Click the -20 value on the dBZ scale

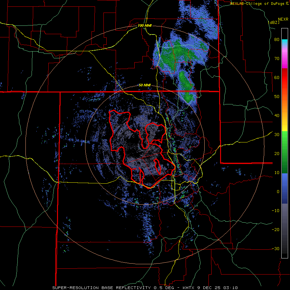[x=275, y=229]
